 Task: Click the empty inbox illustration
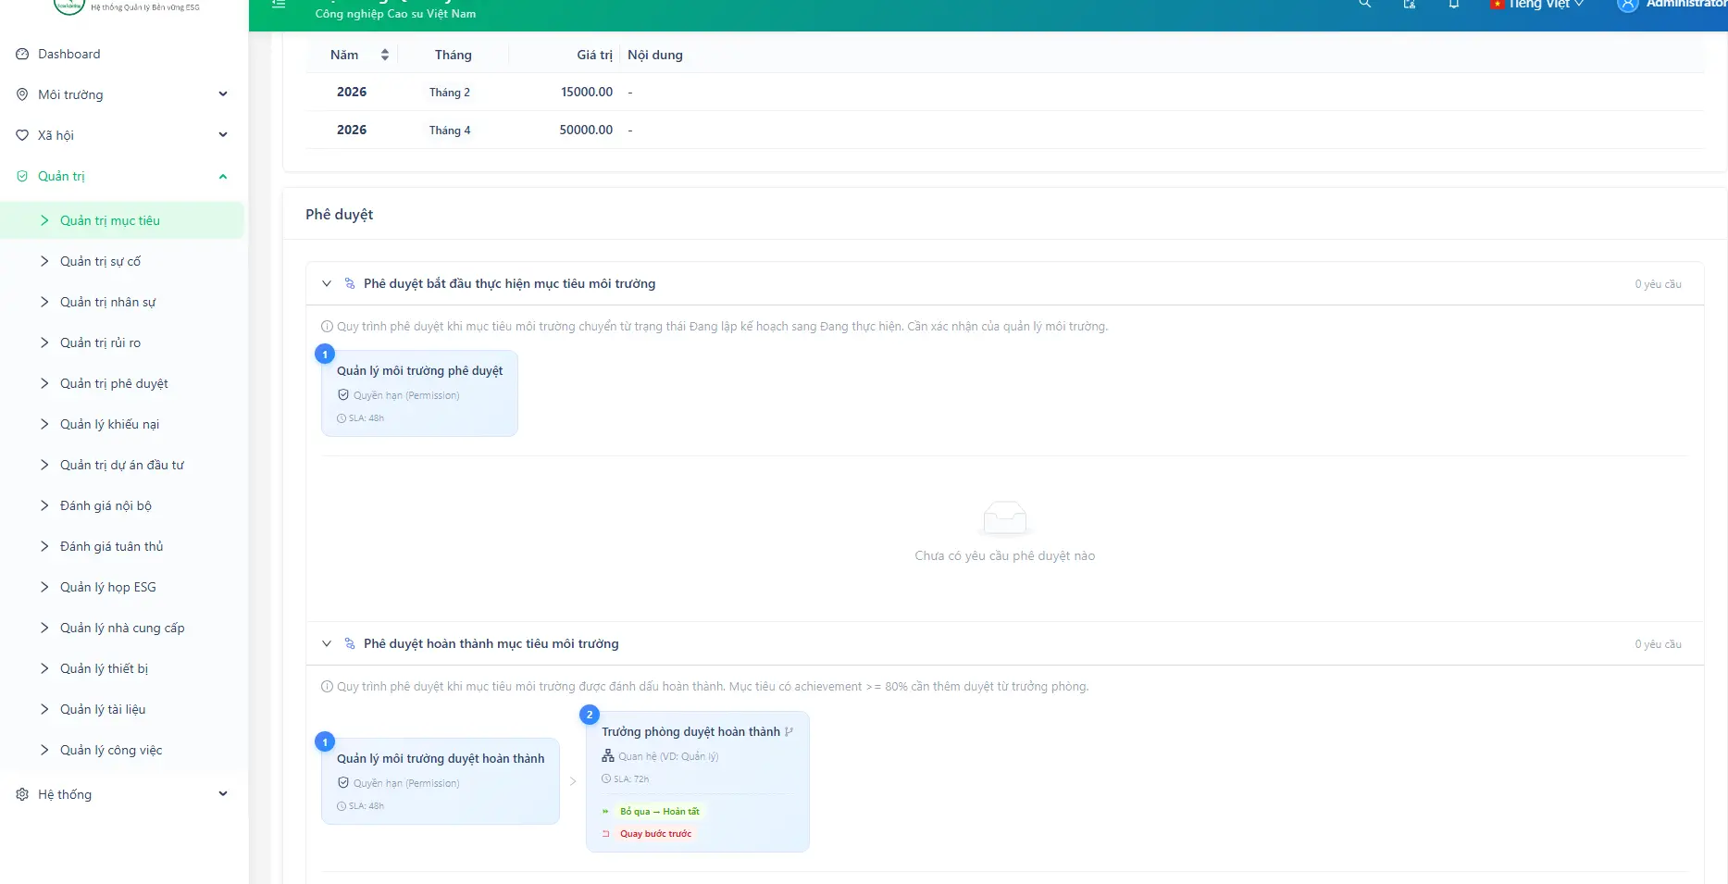pos(1004,517)
